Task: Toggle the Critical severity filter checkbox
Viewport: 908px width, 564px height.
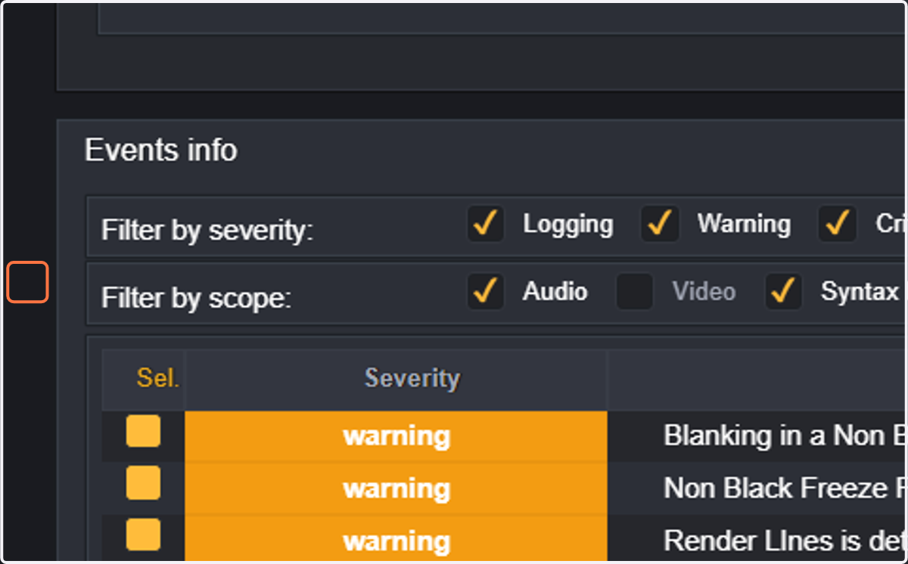Action: pos(838,224)
